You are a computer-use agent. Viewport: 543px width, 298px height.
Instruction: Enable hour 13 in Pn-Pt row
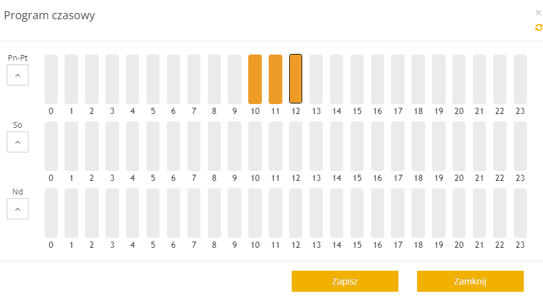coord(316,79)
